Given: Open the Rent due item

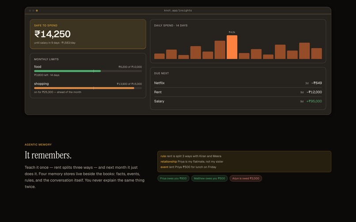Looking at the screenshot, I should tap(238, 92).
